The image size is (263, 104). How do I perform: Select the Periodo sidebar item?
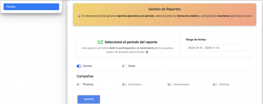tap(31, 7)
